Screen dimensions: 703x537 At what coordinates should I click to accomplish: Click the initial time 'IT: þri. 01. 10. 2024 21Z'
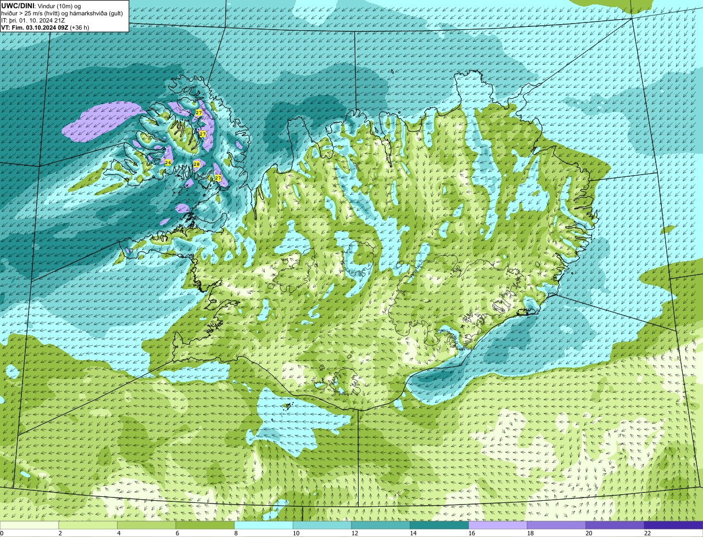tap(33, 20)
